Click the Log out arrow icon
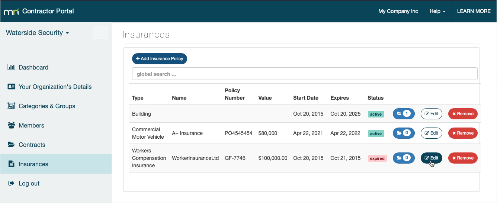Viewport: 497px width, 203px height. tap(11, 183)
